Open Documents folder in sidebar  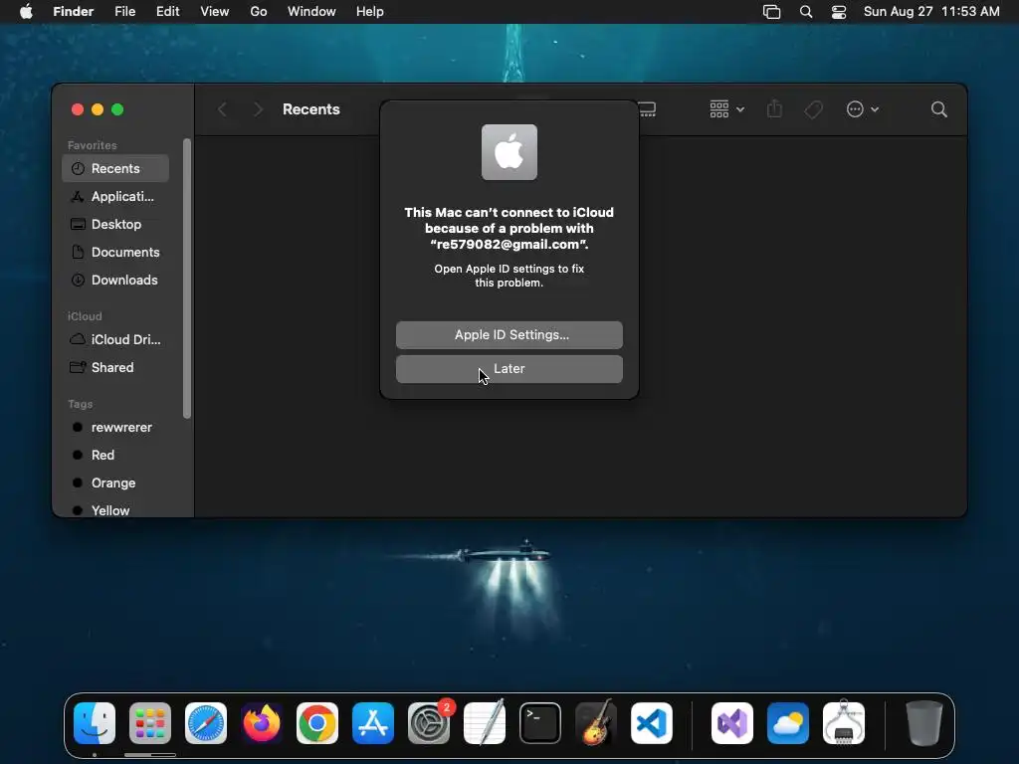coord(115,252)
